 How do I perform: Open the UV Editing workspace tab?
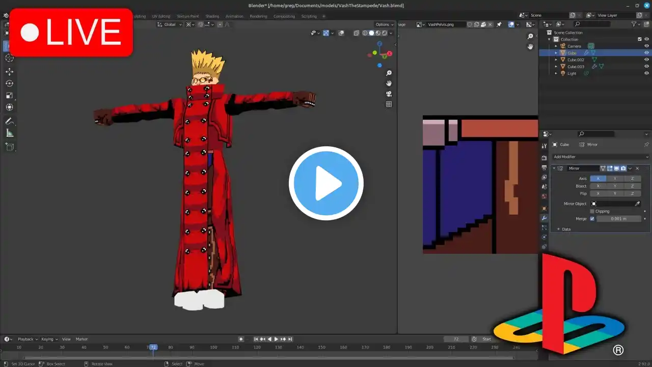coord(161,16)
